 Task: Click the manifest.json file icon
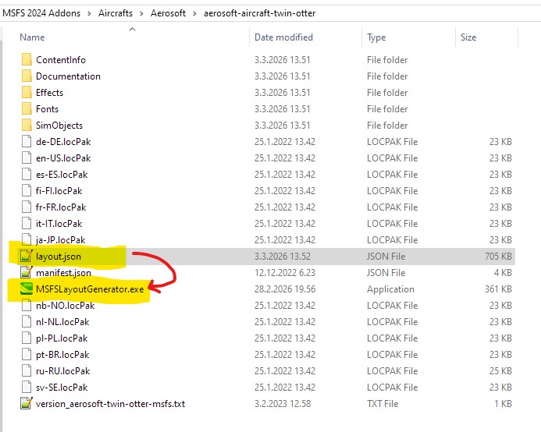[x=27, y=273]
